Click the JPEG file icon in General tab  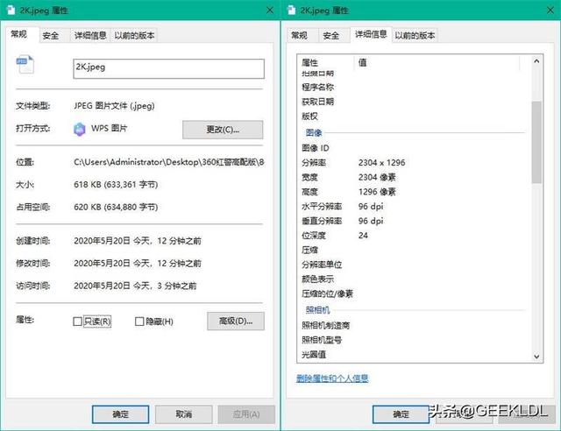tap(25, 67)
